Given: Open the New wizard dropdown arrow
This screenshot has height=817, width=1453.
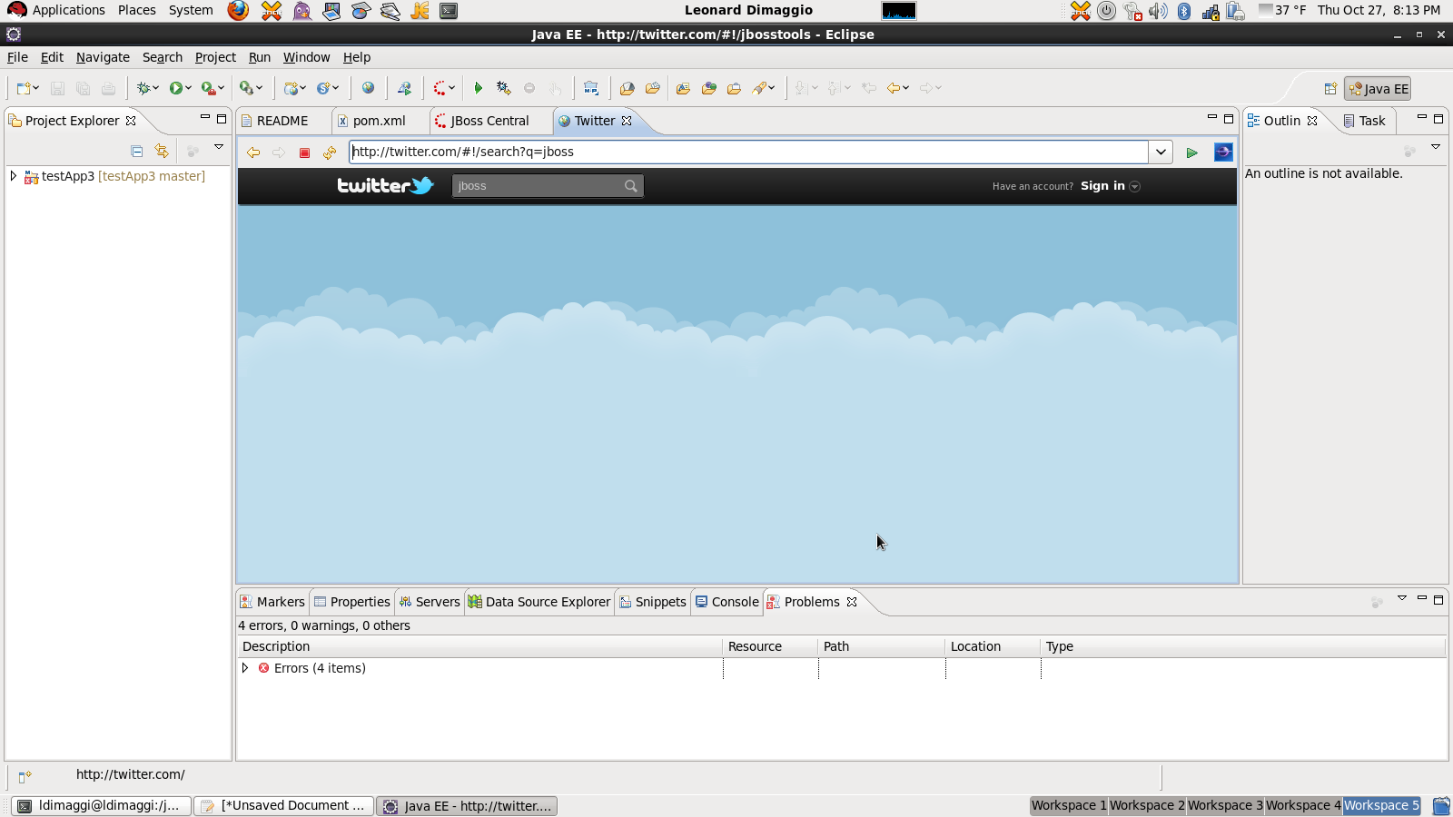Looking at the screenshot, I should [35, 88].
